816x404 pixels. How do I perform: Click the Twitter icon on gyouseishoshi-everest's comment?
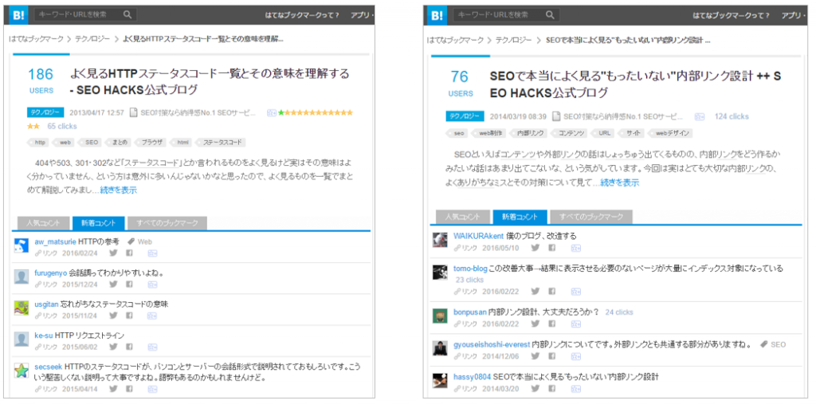pos(535,356)
